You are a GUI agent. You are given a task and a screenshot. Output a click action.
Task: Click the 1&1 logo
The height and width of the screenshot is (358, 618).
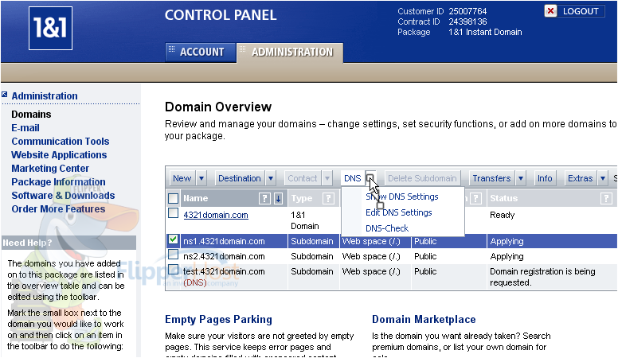50,29
